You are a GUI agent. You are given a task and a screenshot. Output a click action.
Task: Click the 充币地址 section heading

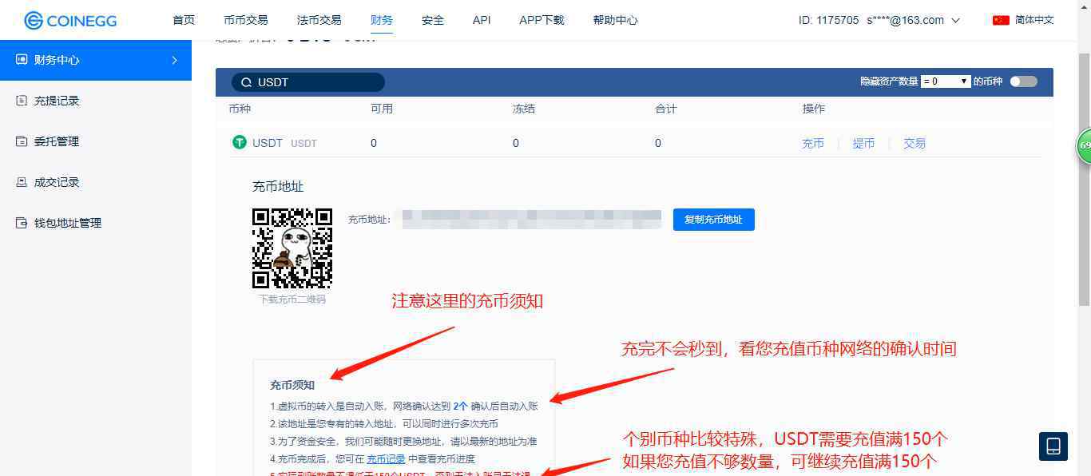point(278,186)
